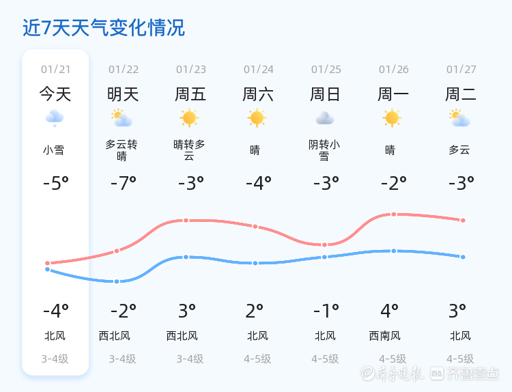Click the blue low-temperature point for 明天
512x392 pixels.
click(117, 281)
